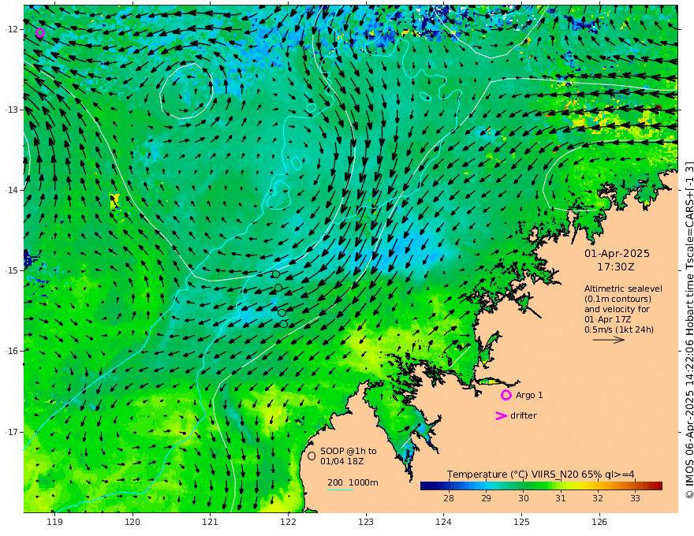Click the 'Argo 1' legend text
Viewport: 694px width, 536px height.
tap(529, 395)
